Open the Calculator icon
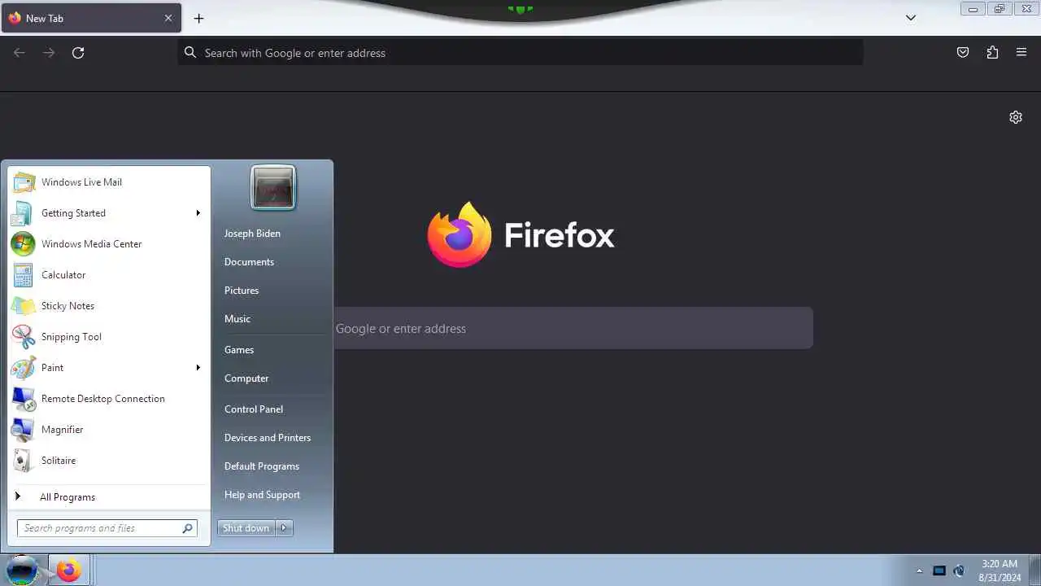 click(23, 275)
